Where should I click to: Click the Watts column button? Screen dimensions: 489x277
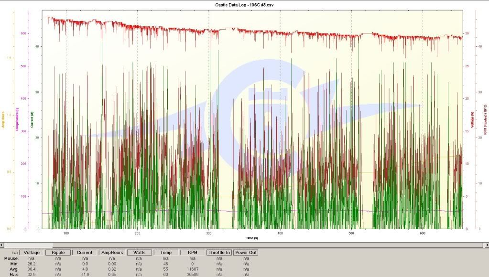pos(139,253)
